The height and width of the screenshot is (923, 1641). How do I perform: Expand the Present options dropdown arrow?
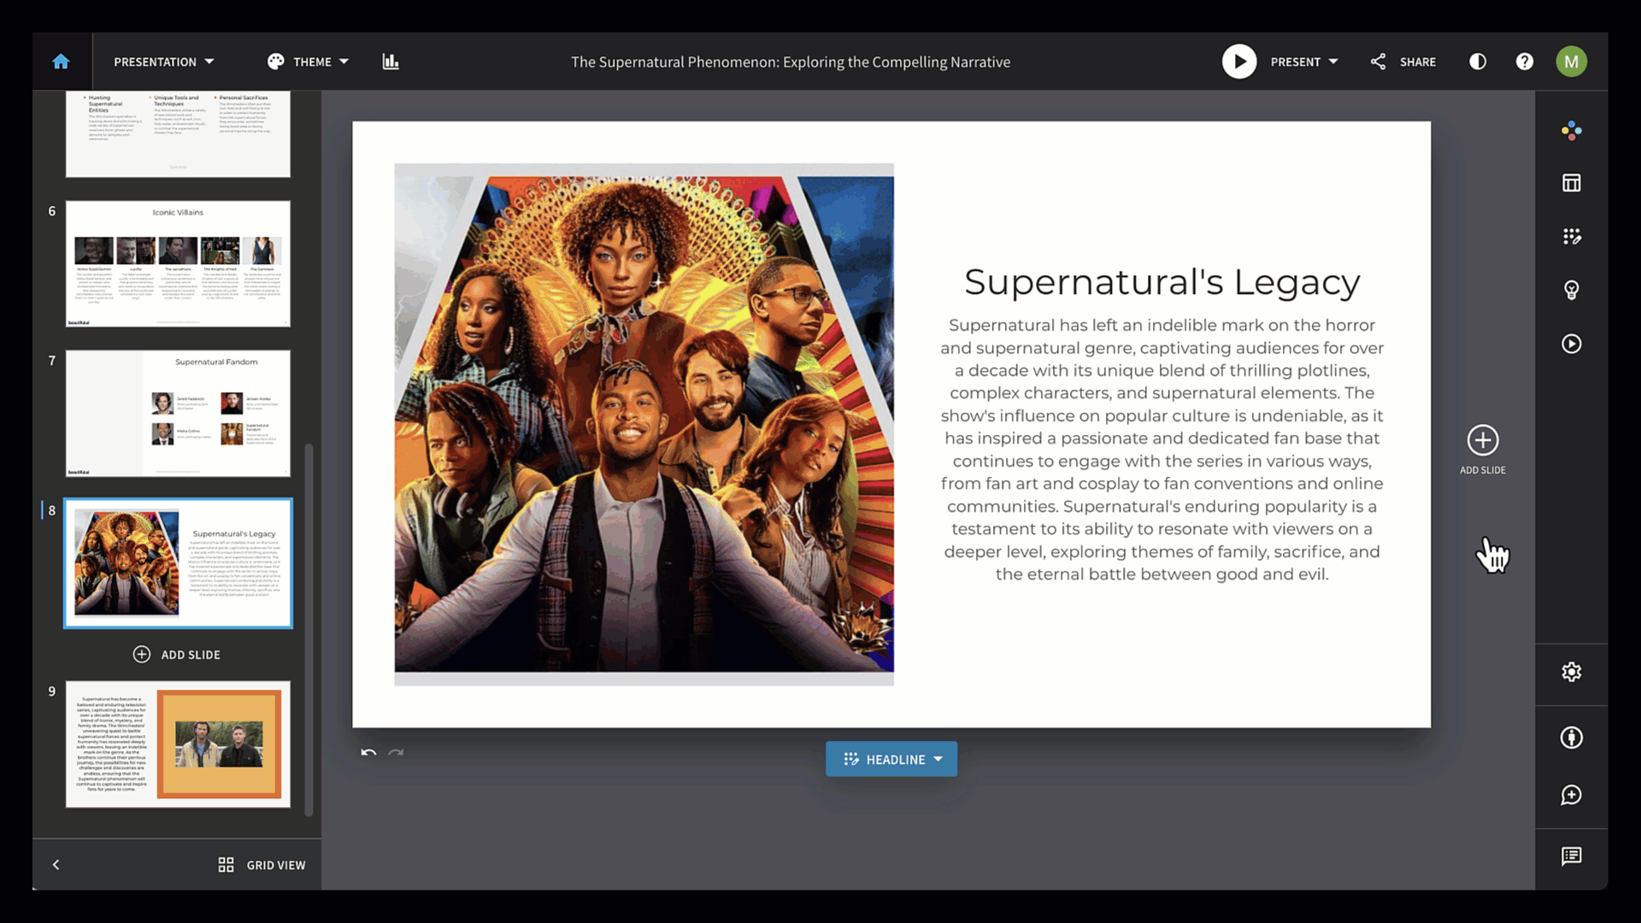pyautogui.click(x=1333, y=62)
